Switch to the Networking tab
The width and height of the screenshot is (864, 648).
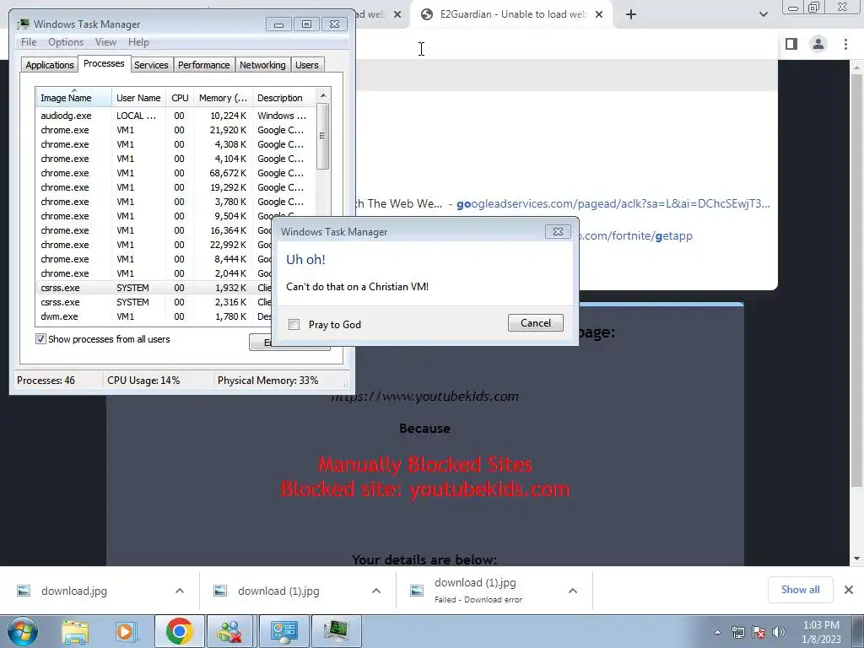(x=262, y=65)
